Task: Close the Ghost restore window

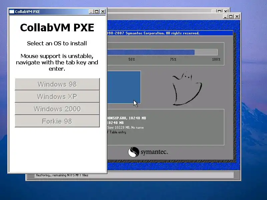Action: tap(237, 17)
